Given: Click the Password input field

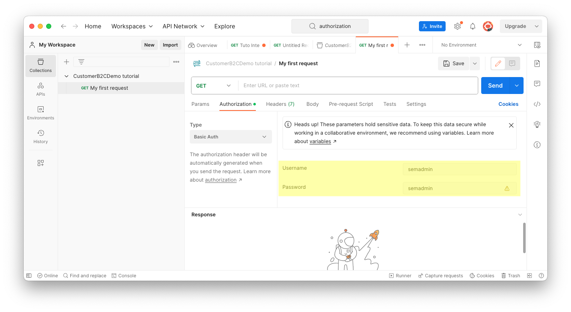Looking at the screenshot, I should [460, 188].
